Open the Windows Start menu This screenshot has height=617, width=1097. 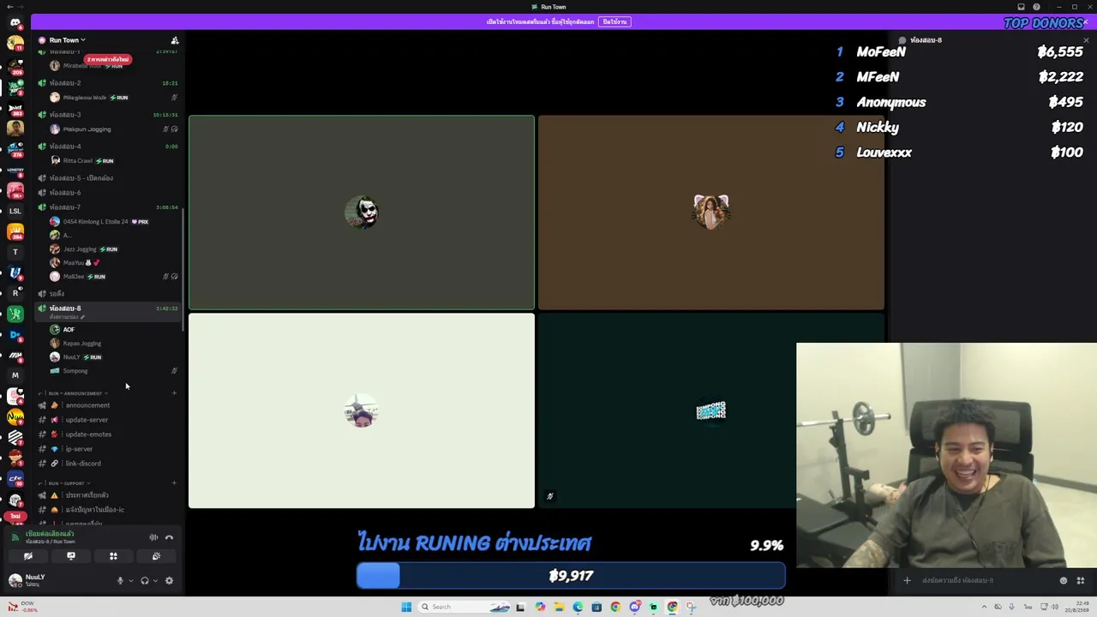point(406,607)
